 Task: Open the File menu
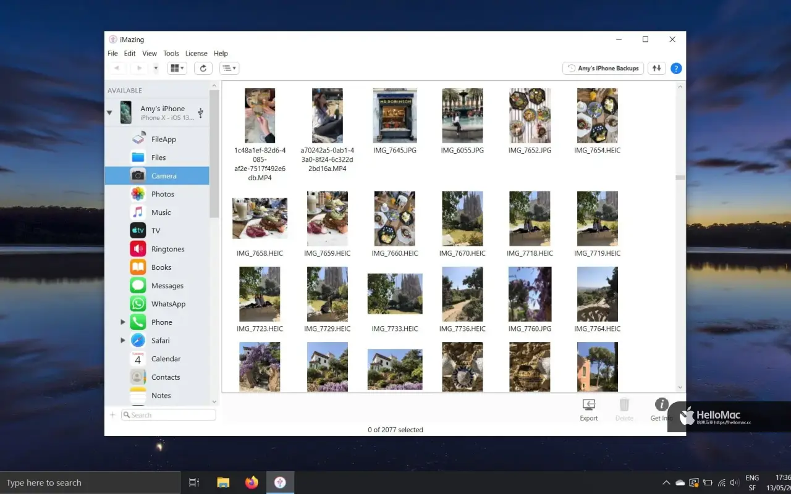(112, 54)
